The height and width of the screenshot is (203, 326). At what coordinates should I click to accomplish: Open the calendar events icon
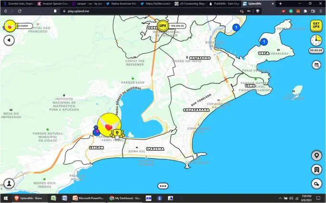tap(316, 65)
